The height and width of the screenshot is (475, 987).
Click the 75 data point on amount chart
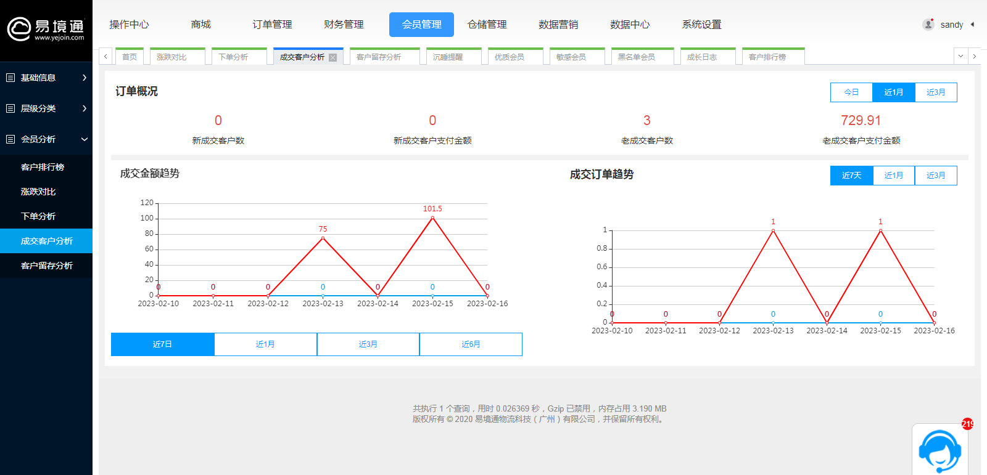pos(323,238)
